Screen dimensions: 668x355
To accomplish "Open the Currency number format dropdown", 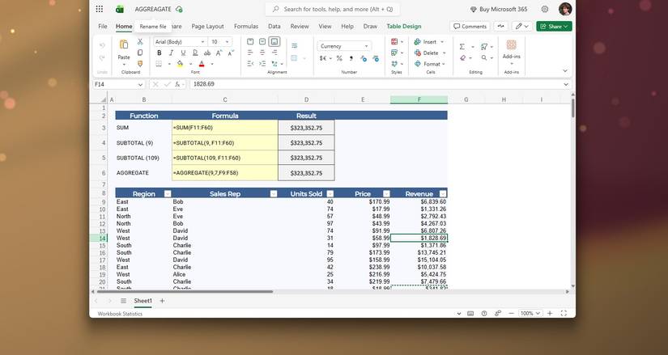I will pyautogui.click(x=366, y=46).
